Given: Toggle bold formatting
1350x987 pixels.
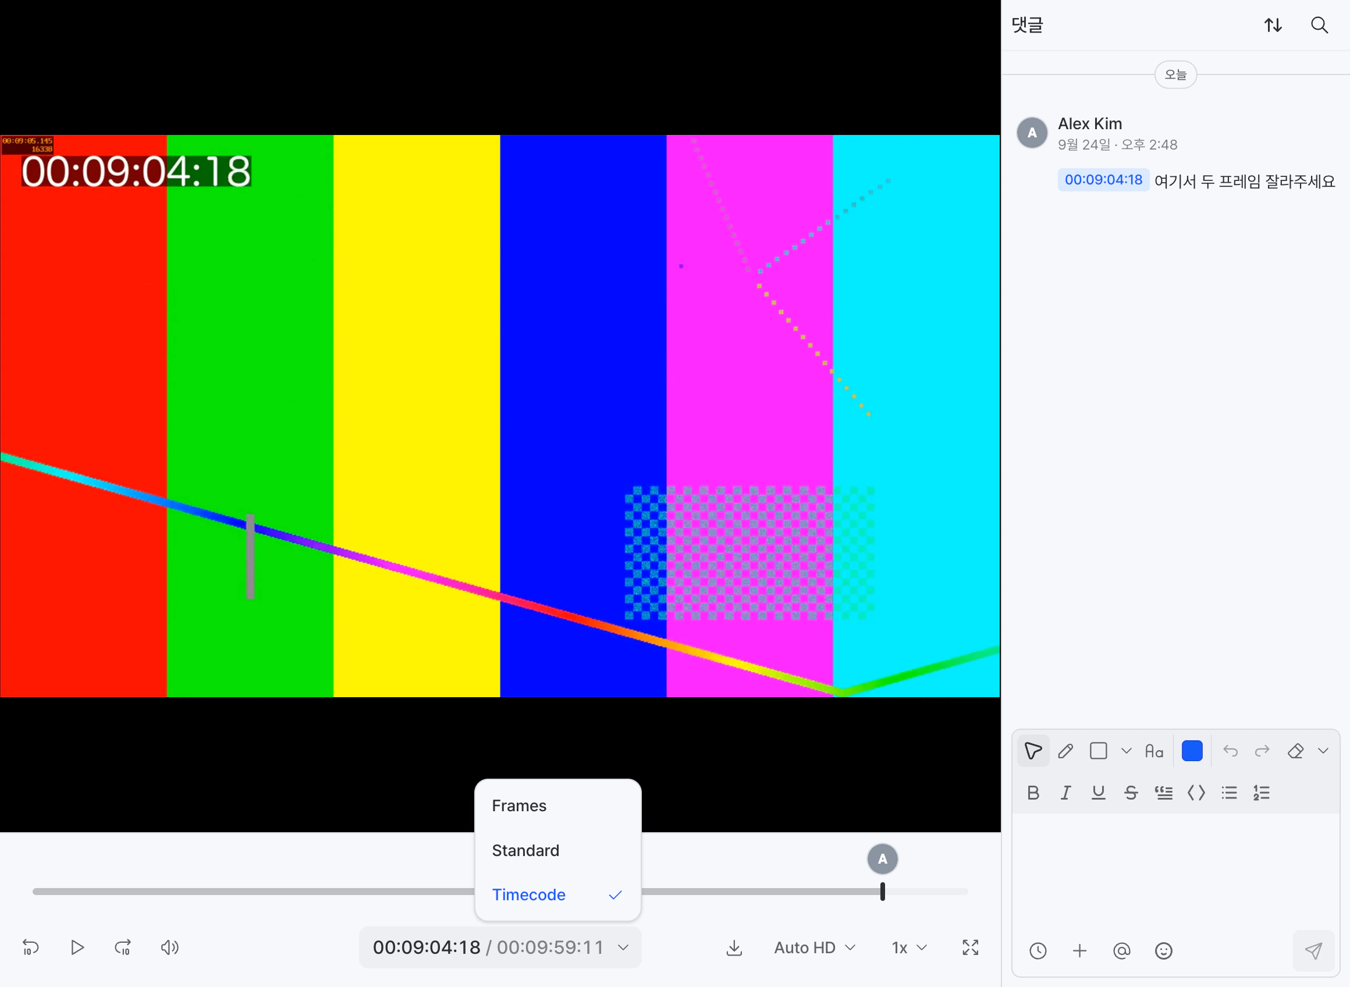Looking at the screenshot, I should [x=1033, y=793].
